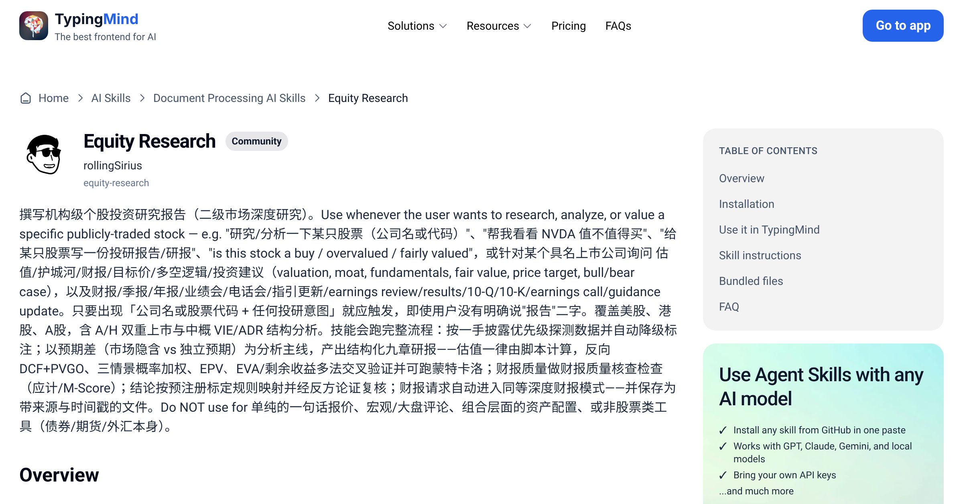The image size is (963, 504).
Task: Click 'Use Agent Skills with any AI model' heading
Action: [821, 386]
